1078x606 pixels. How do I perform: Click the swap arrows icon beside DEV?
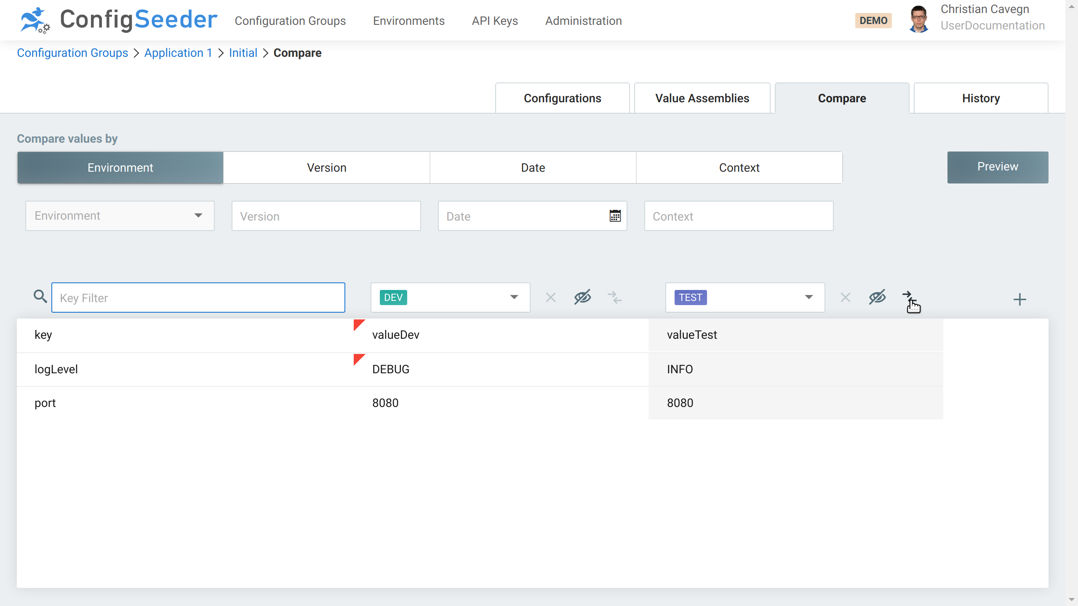615,298
